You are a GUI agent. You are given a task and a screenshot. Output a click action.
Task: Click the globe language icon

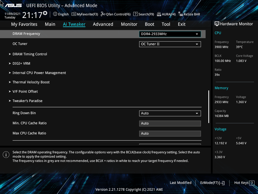[x=55, y=14]
